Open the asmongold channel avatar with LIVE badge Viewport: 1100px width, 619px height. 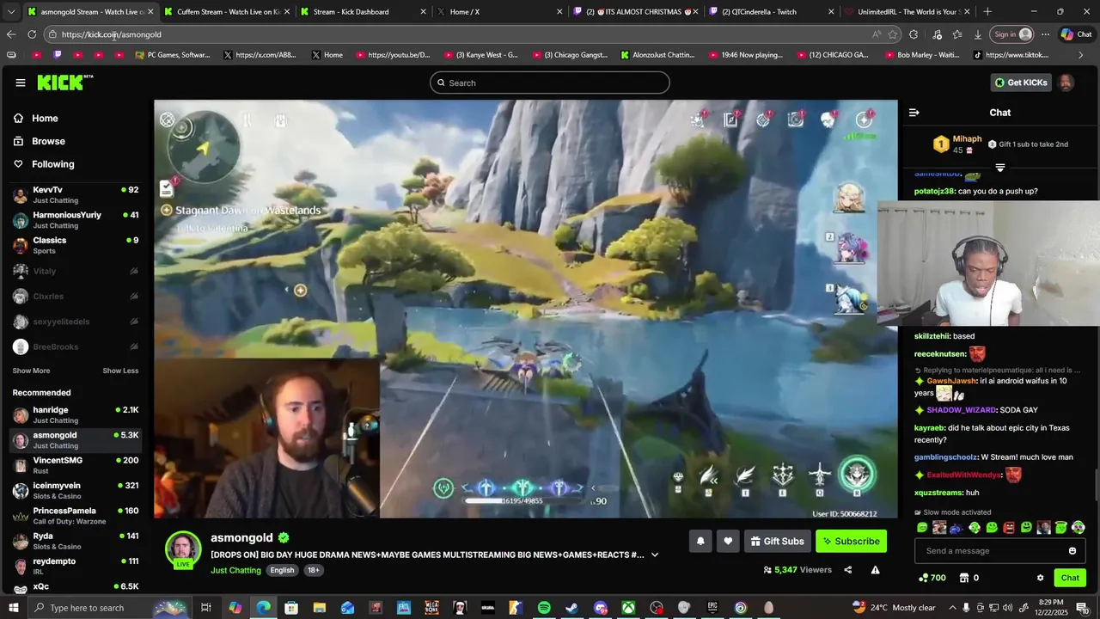(183, 550)
